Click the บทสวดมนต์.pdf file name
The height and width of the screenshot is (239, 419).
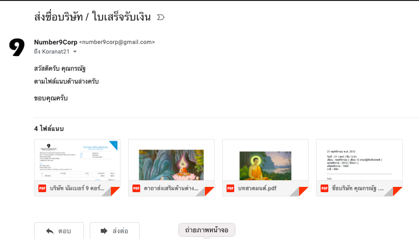click(x=257, y=188)
